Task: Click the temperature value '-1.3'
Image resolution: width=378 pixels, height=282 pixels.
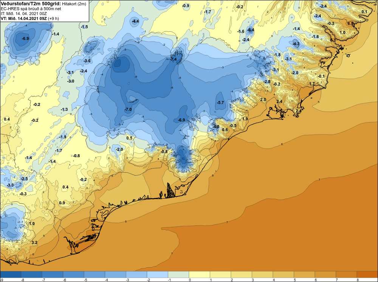Action: click(64, 110)
